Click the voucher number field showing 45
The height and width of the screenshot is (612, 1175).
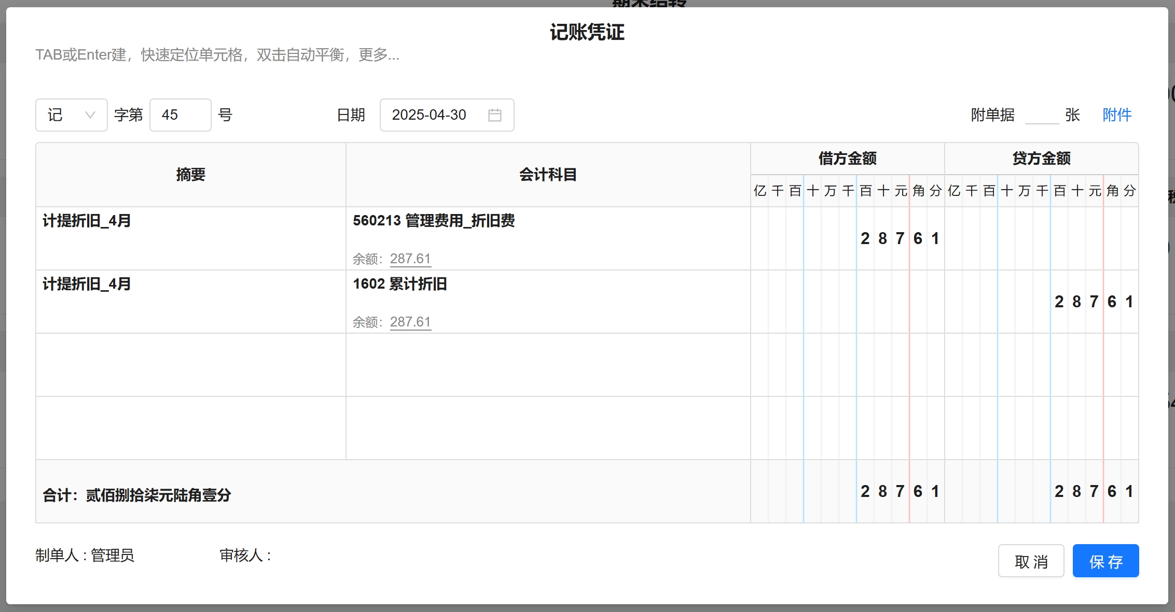pos(179,115)
